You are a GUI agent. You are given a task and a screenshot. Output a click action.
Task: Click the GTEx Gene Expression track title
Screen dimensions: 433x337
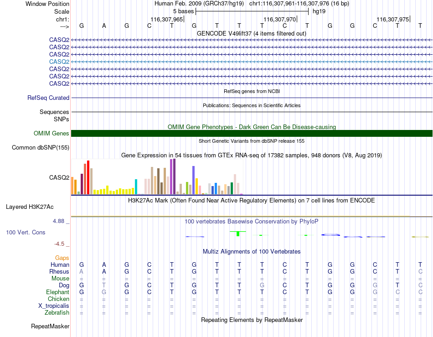tap(252, 155)
